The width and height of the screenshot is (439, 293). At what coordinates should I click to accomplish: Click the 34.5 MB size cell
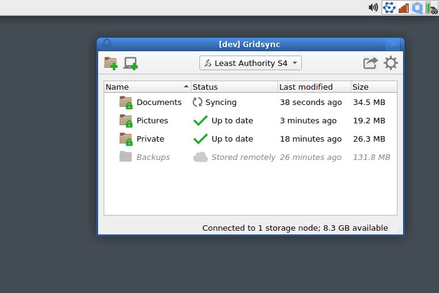click(369, 103)
